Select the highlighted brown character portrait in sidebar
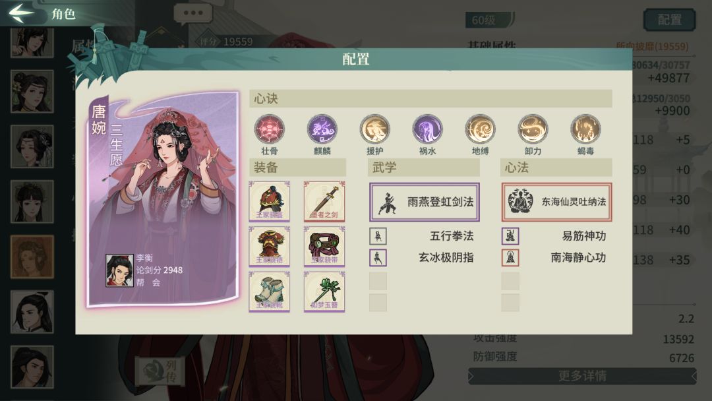The width and height of the screenshot is (712, 401). click(32, 257)
